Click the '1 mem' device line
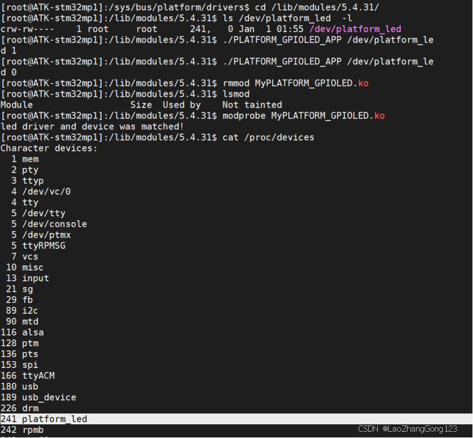The height and width of the screenshot is (438, 473). pos(24,159)
